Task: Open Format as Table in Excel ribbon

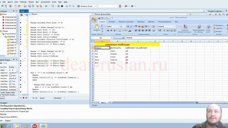Action: pyautogui.click(x=199, y=28)
